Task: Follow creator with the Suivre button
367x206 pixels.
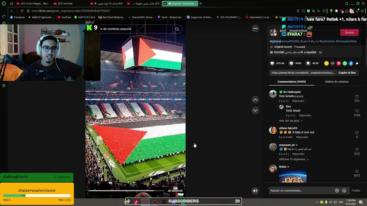Action: click(x=349, y=32)
